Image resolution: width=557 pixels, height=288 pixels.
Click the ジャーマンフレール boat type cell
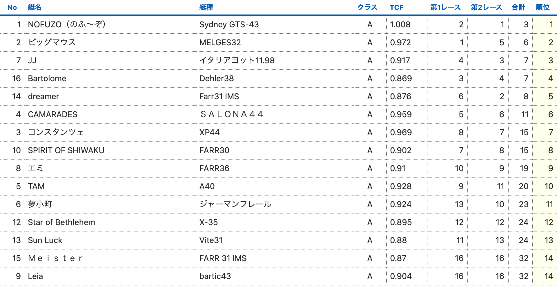[235, 204]
